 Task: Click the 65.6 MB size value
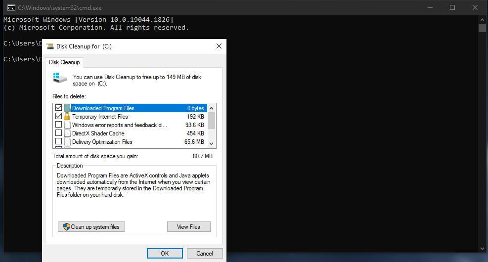click(194, 142)
